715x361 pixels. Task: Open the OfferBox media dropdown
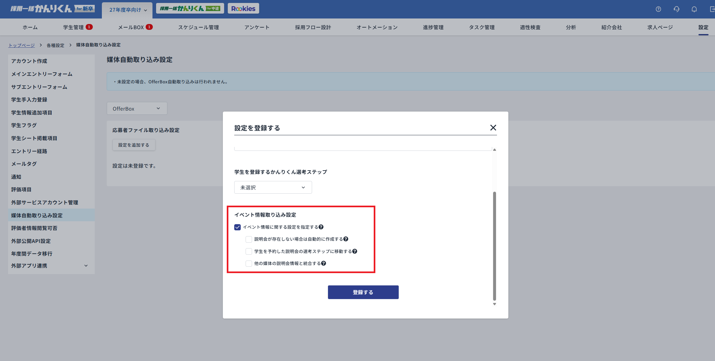click(137, 108)
